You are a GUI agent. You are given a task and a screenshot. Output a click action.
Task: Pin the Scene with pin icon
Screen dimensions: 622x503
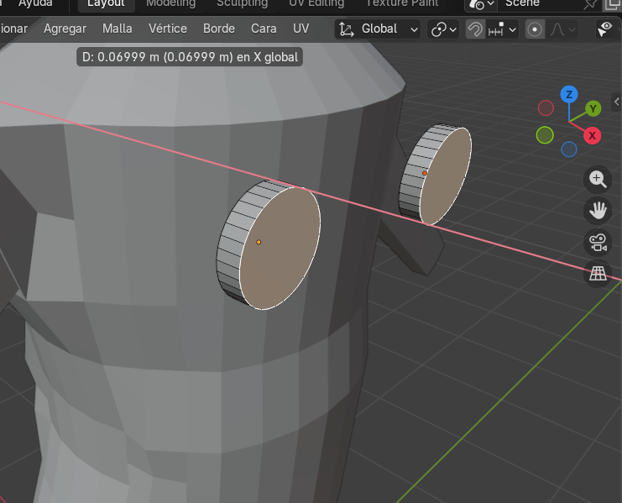pos(589,4)
